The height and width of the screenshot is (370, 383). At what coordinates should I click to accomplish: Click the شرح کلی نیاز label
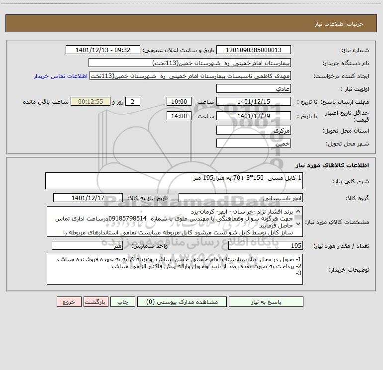(351, 181)
